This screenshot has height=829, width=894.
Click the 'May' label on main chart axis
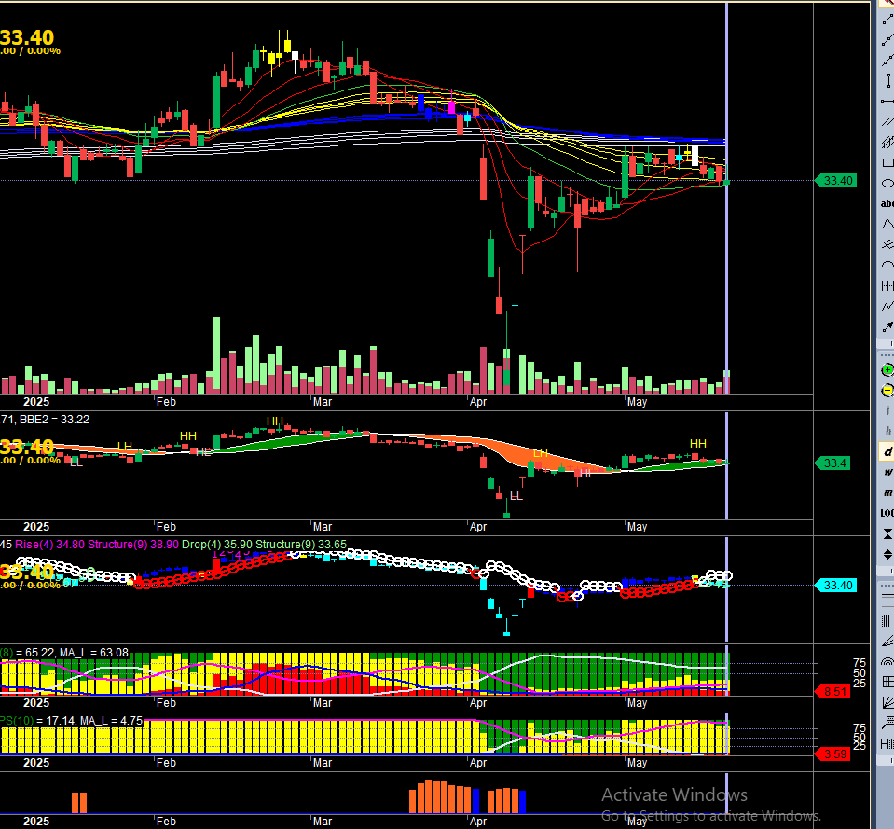[x=637, y=401]
